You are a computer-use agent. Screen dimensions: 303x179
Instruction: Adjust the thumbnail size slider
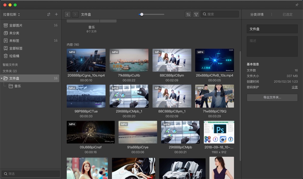point(141,14)
